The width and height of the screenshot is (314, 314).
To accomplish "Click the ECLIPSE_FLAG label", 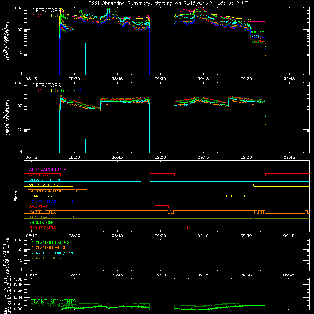I will click(x=43, y=201).
